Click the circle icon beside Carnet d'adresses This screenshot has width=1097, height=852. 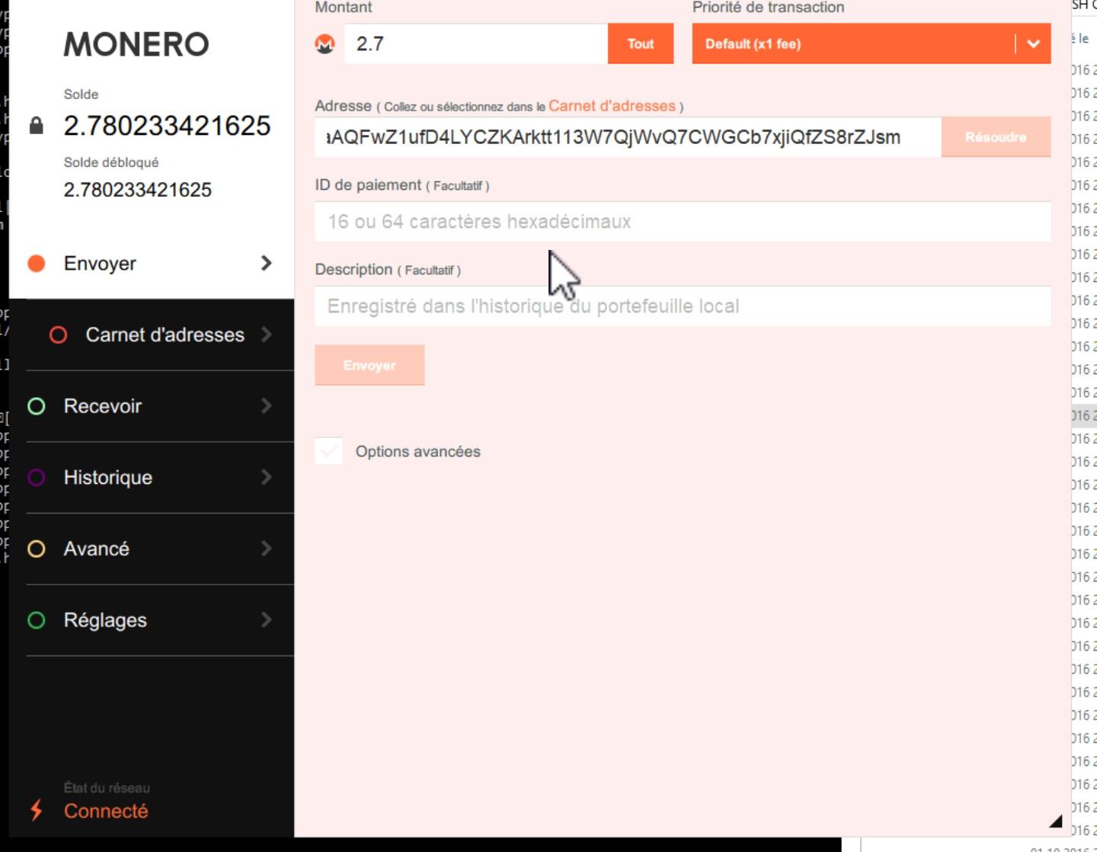point(59,335)
